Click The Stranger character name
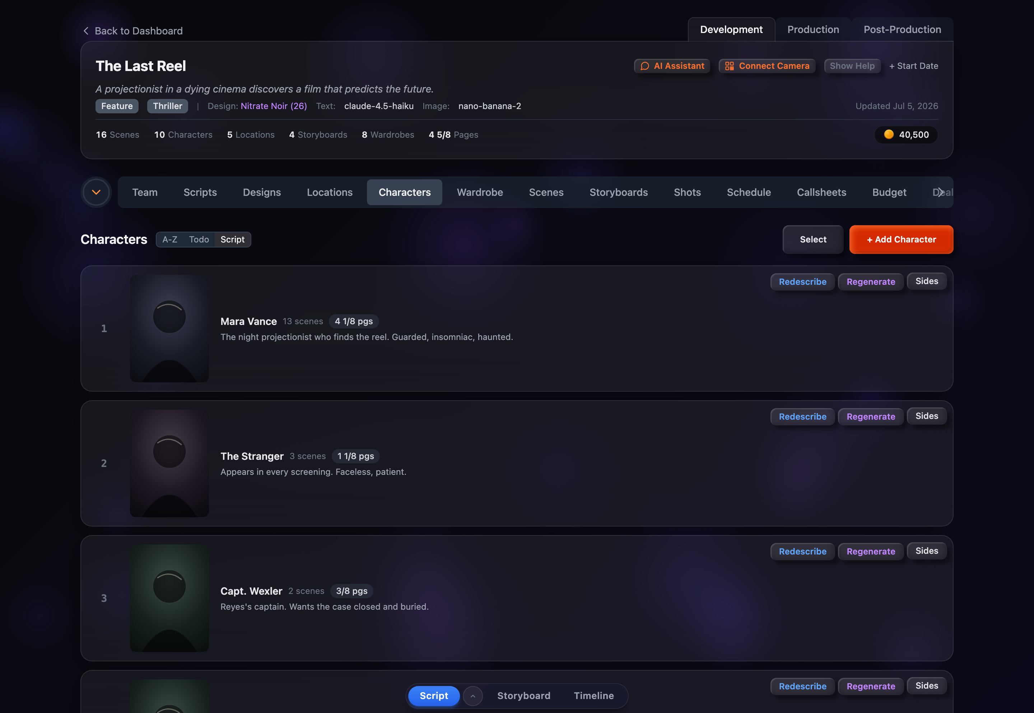This screenshot has height=713, width=1034. 252,456
